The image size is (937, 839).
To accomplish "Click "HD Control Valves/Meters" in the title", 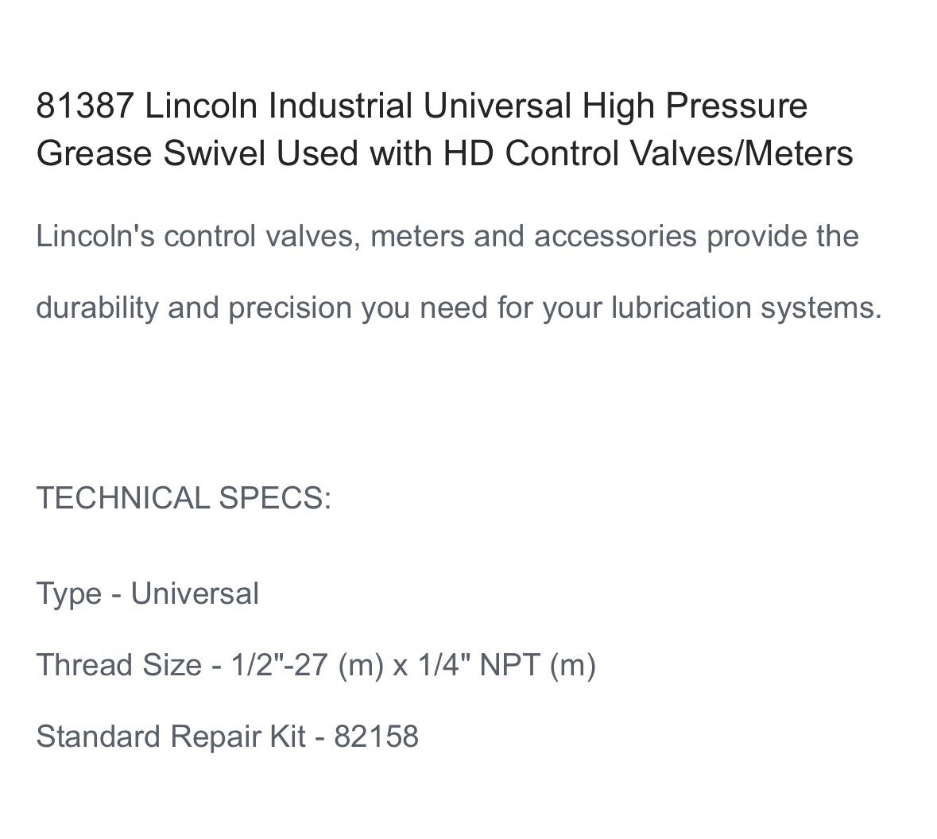I will (x=649, y=153).
